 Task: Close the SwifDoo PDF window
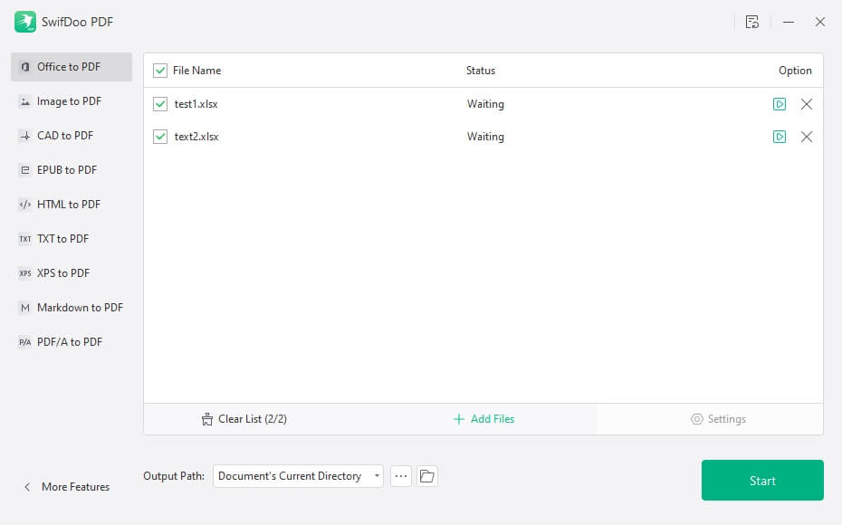[819, 22]
